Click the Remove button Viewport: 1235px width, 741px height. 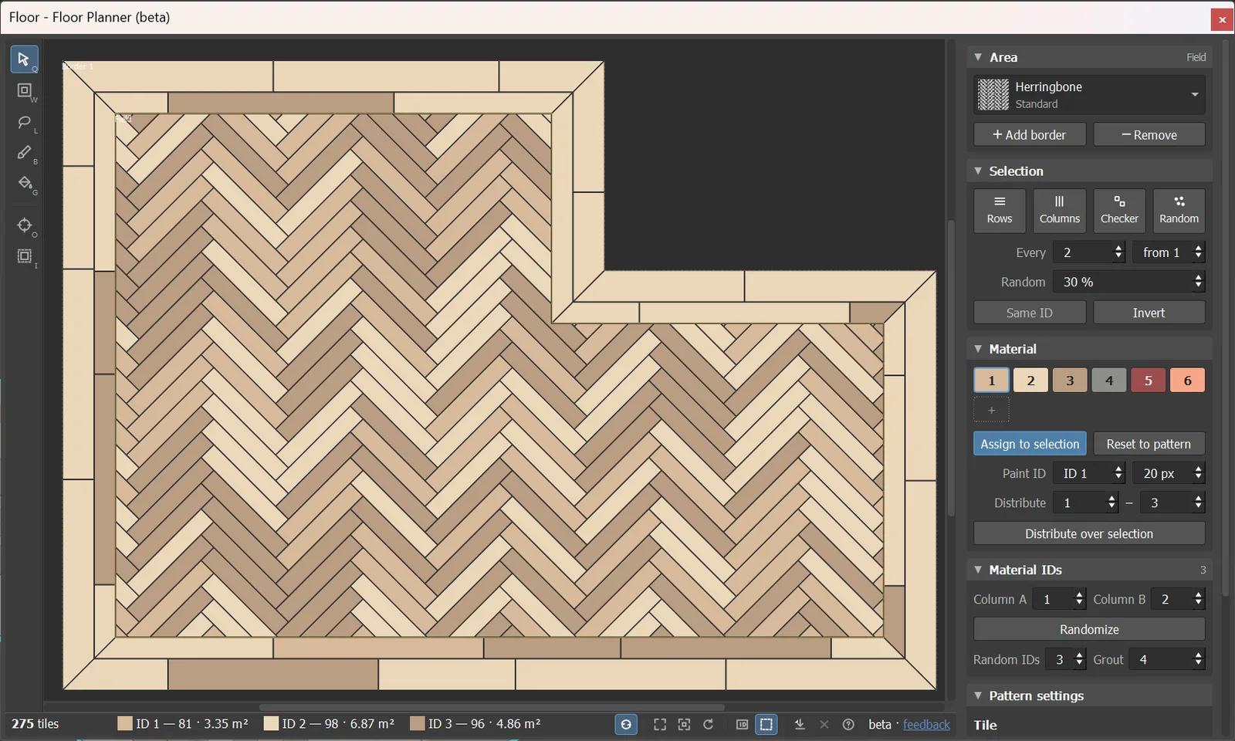pos(1149,134)
